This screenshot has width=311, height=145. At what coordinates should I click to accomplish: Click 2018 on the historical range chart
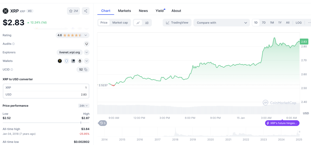point(175,140)
